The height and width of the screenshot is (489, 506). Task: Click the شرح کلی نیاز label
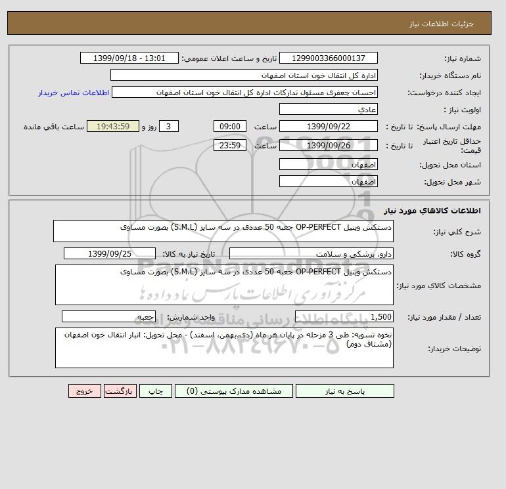coord(457,232)
